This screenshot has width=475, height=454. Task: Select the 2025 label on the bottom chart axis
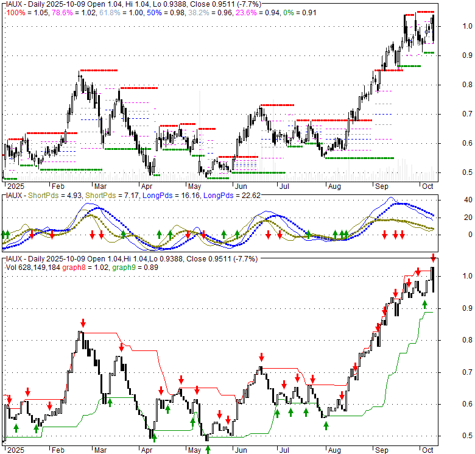pos(16,450)
